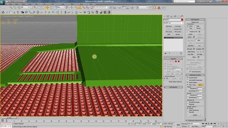This screenshot has width=228, height=128.
Task: Open the reference coordinate system View dropdown
Action: pyautogui.click(x=61, y=7)
